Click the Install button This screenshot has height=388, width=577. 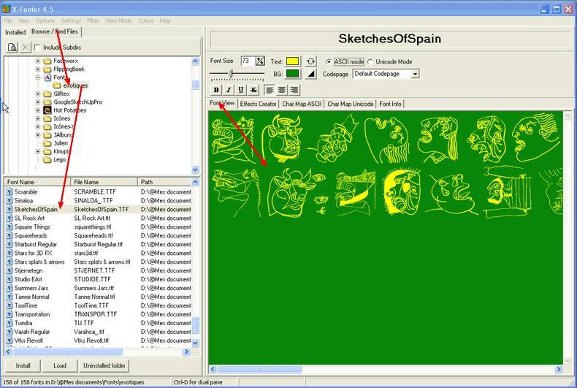(x=23, y=366)
